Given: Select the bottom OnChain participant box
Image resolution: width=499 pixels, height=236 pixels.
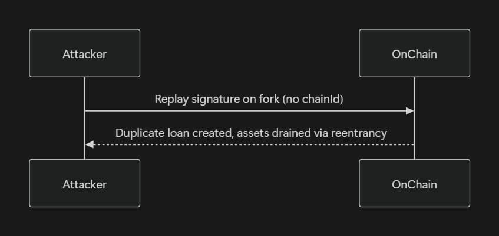Looking at the screenshot, I should click(x=414, y=183).
